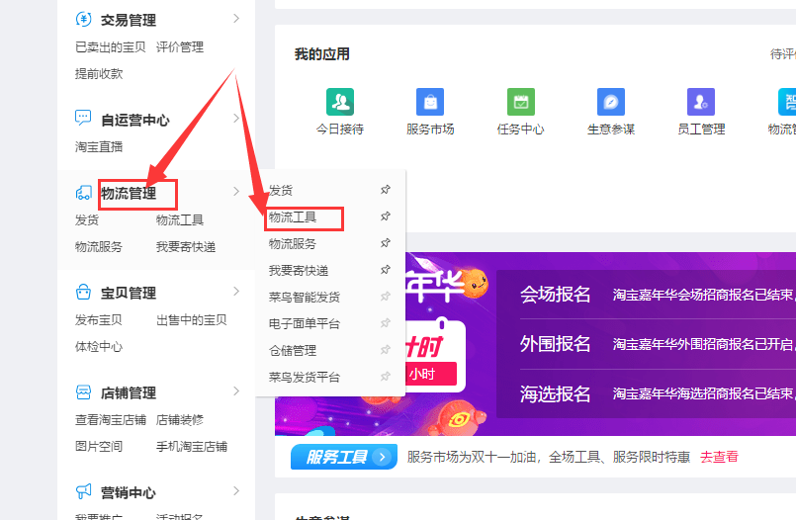Select 菜鸟智能发货 in the flyout submenu
796x520 pixels.
[305, 298]
